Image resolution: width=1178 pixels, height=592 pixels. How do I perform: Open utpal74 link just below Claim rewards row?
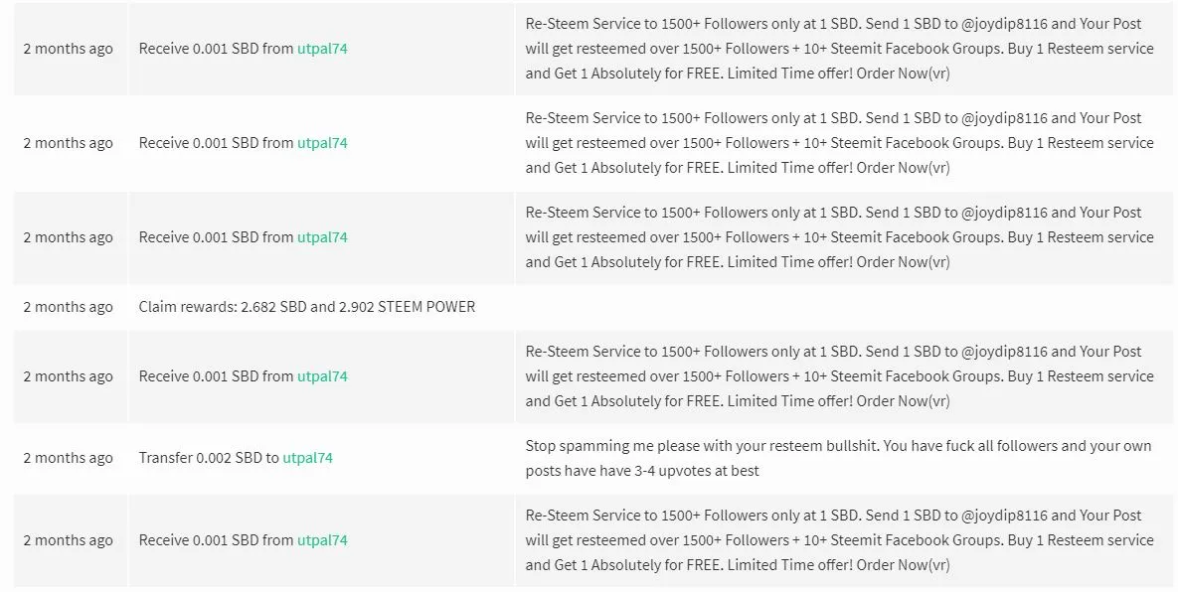322,376
